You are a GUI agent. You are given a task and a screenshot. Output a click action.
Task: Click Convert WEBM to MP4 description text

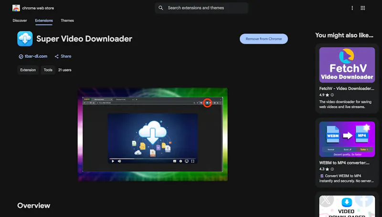coord(347,178)
